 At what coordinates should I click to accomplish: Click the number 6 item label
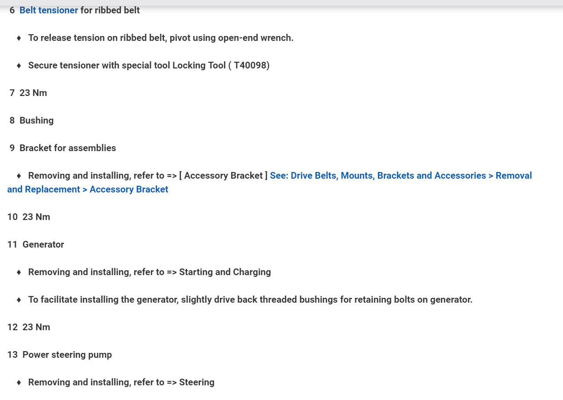click(x=12, y=10)
